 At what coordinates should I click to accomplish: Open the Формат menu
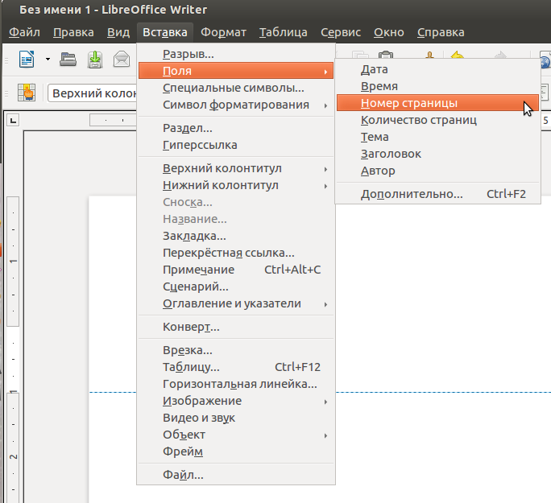[x=223, y=32]
